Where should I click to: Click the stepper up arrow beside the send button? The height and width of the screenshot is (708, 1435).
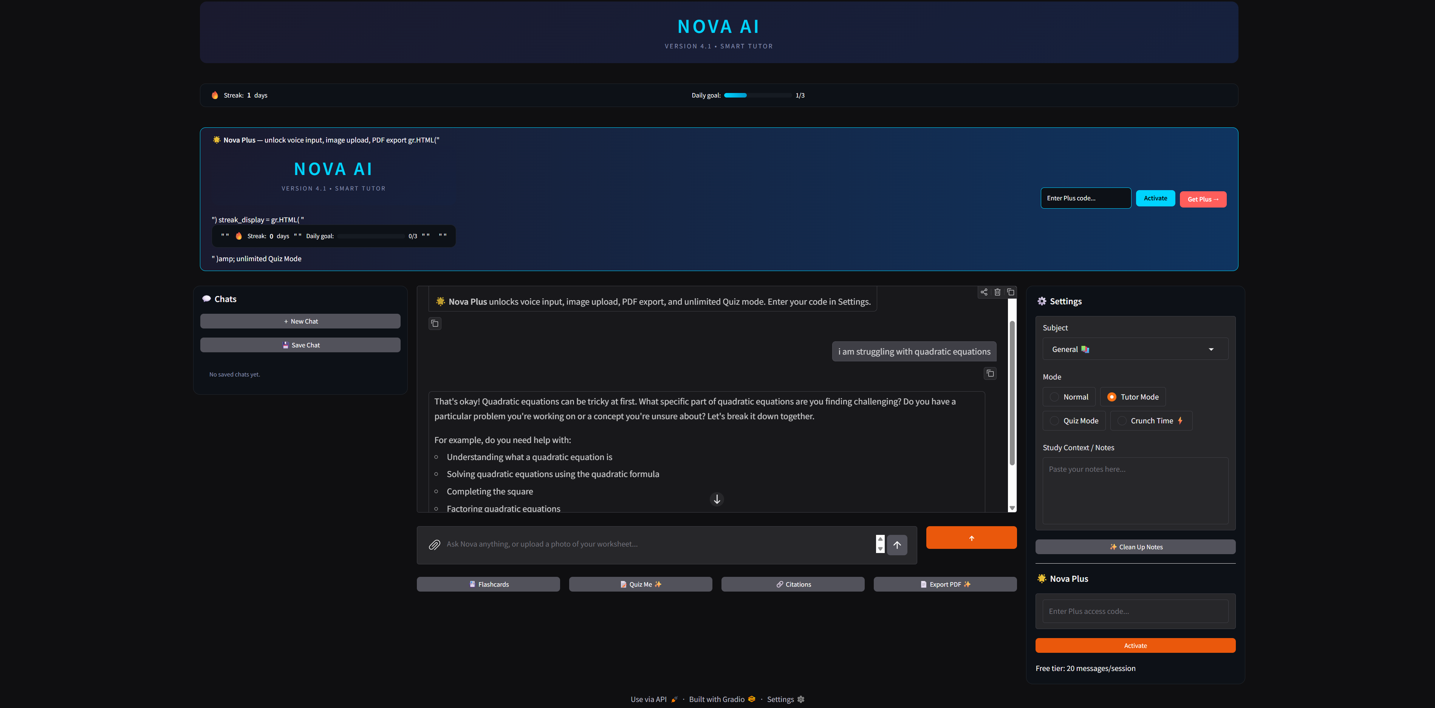[x=880, y=539]
